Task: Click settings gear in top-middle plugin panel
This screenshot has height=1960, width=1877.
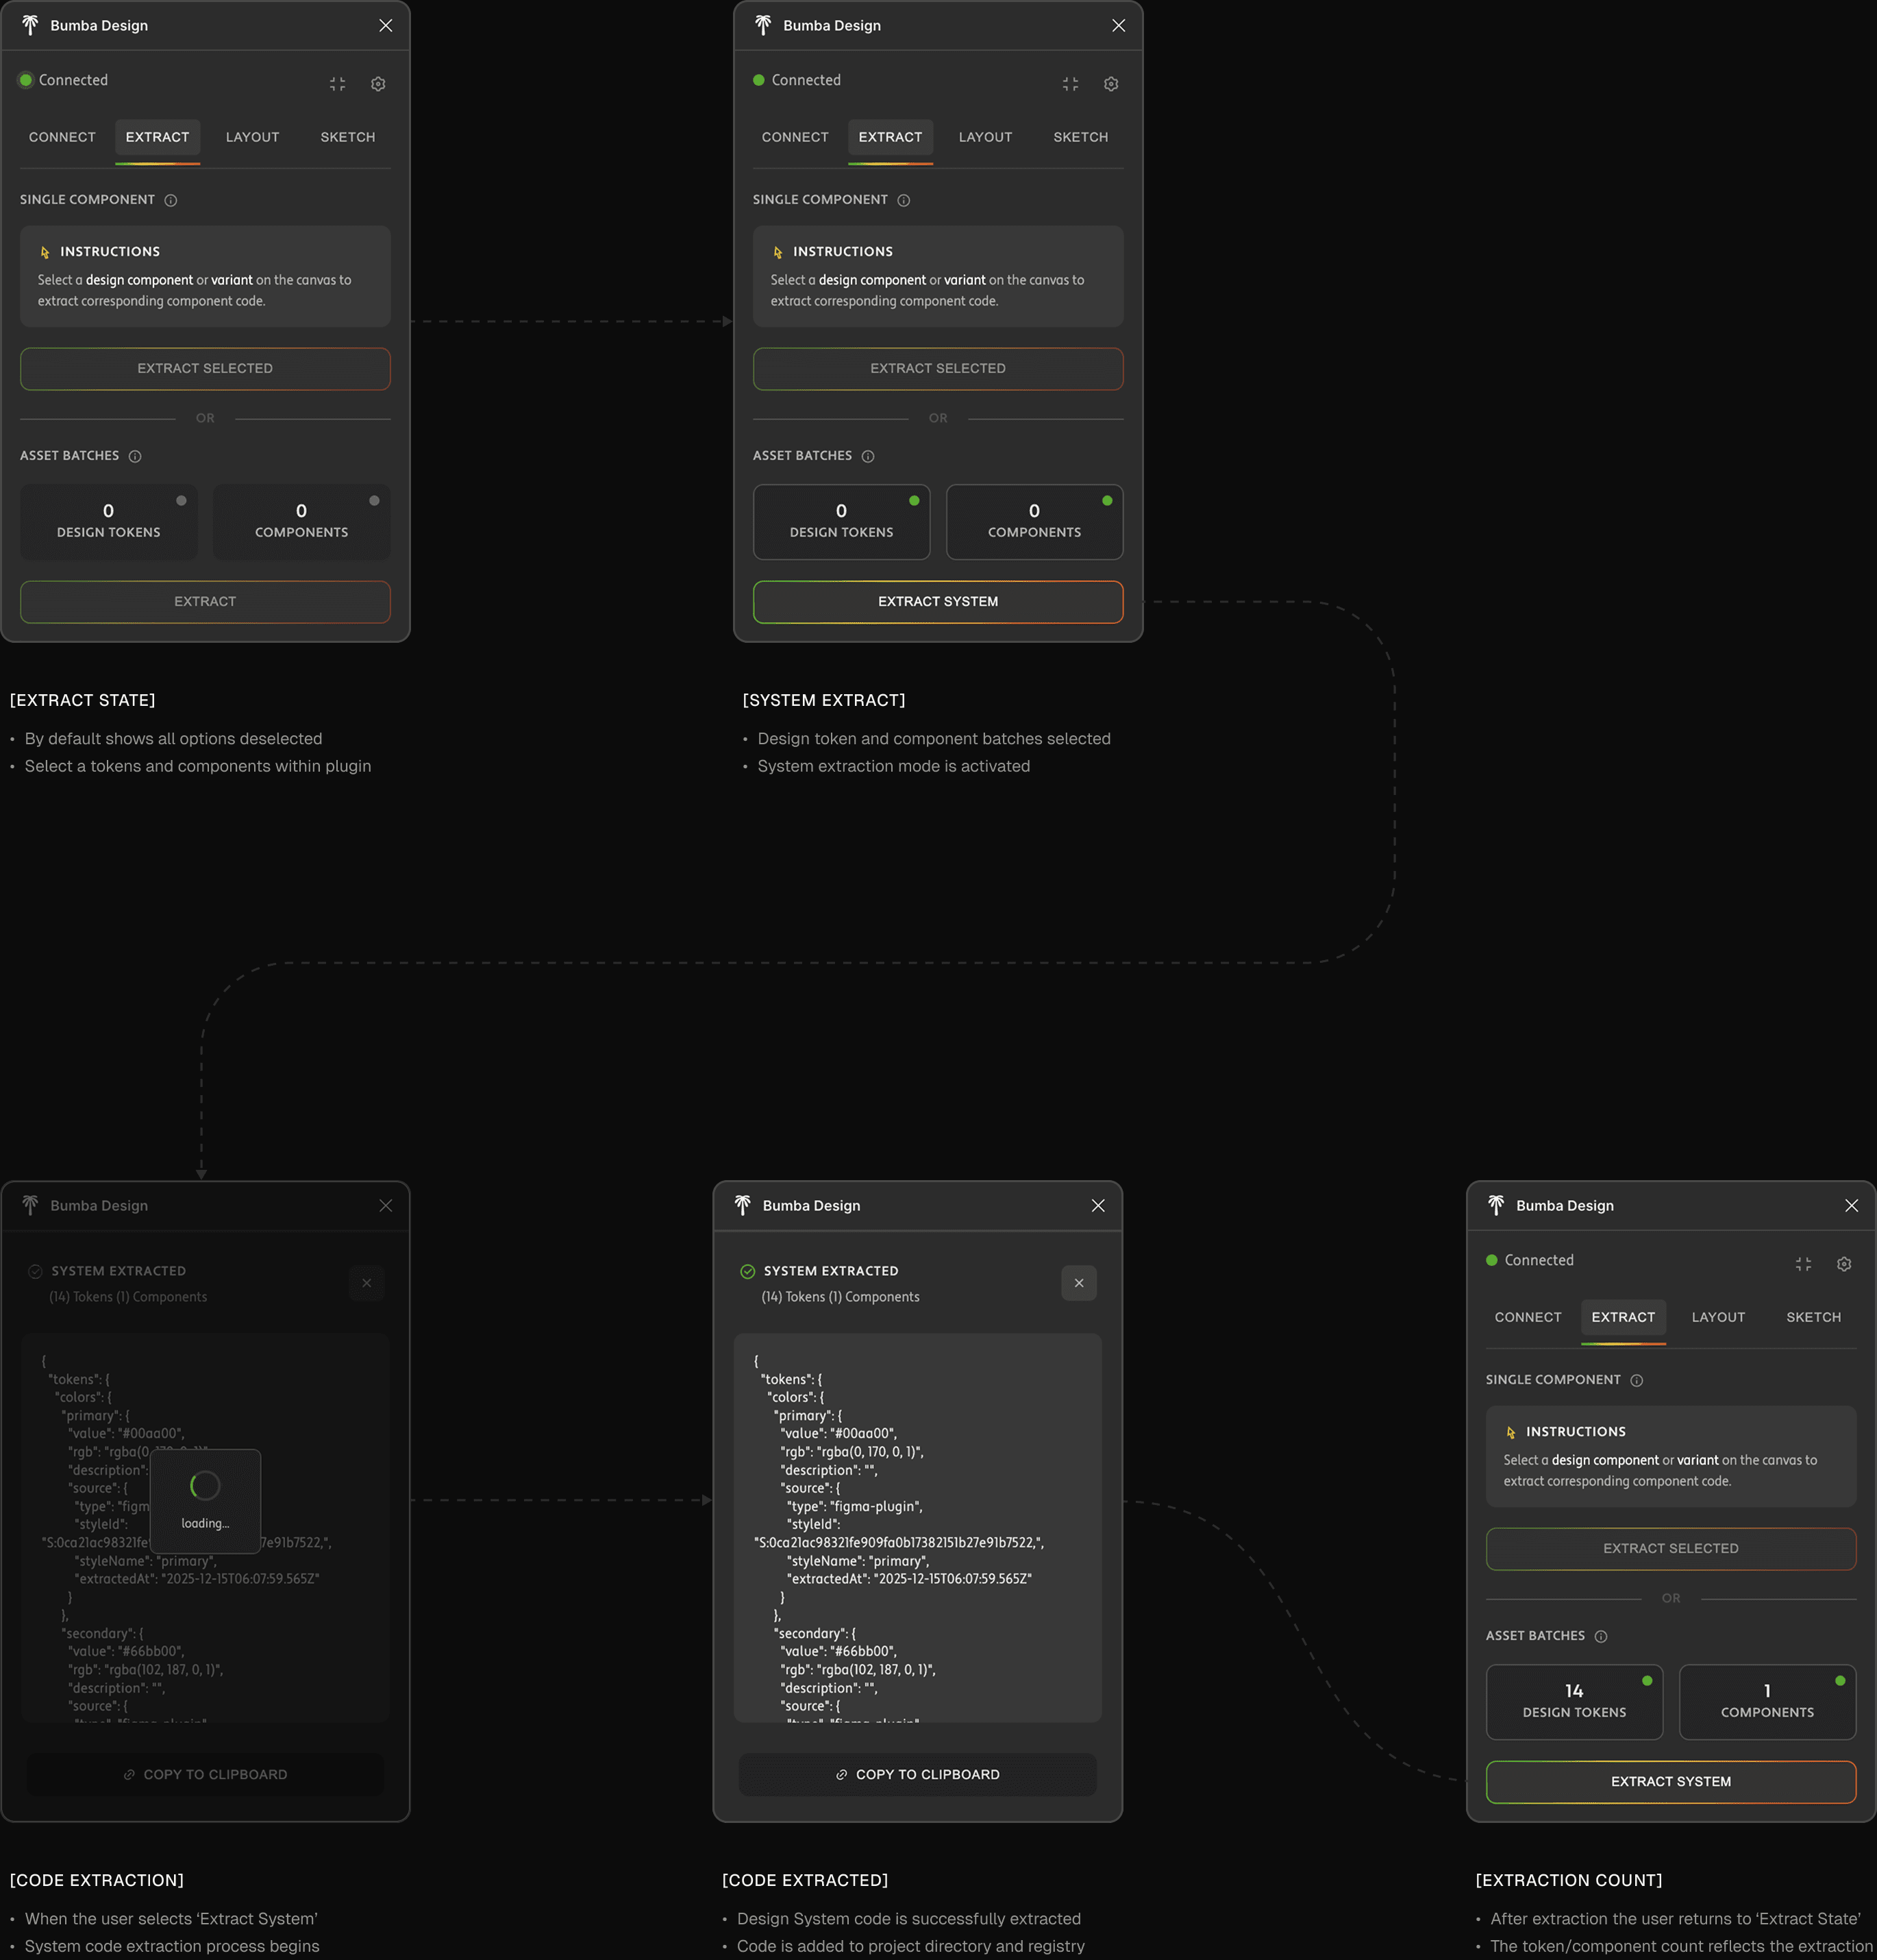Action: coord(1110,84)
